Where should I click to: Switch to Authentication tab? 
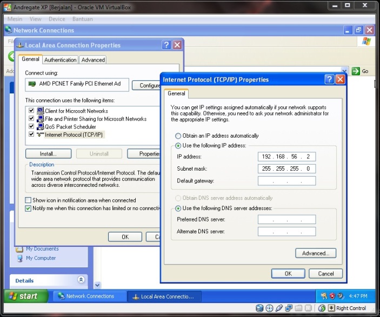pyautogui.click(x=60, y=60)
